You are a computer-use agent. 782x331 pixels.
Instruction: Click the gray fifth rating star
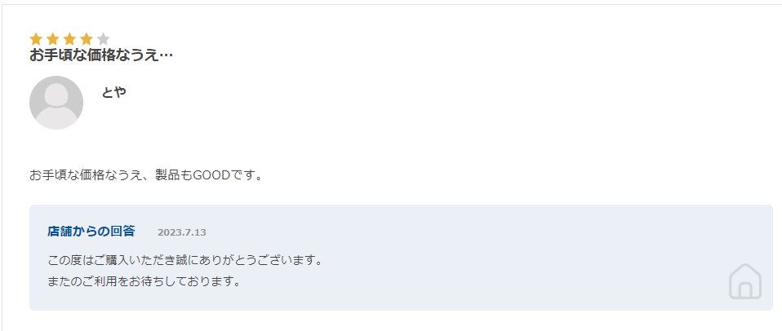(x=103, y=38)
